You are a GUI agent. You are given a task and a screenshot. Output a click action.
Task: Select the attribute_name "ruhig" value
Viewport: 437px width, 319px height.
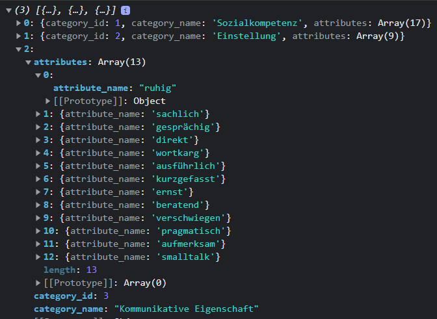(x=157, y=88)
